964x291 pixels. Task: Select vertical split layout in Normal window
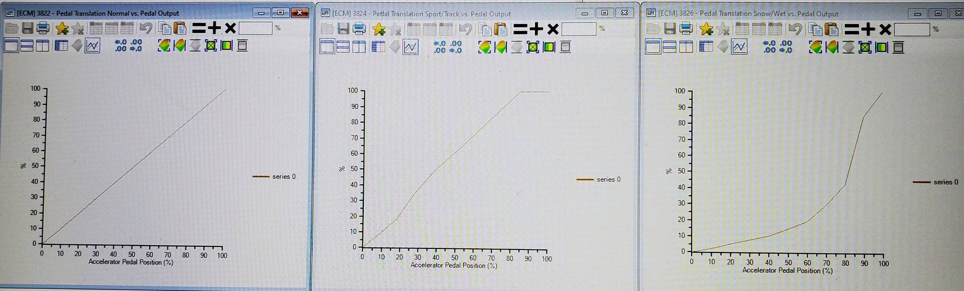point(43,46)
